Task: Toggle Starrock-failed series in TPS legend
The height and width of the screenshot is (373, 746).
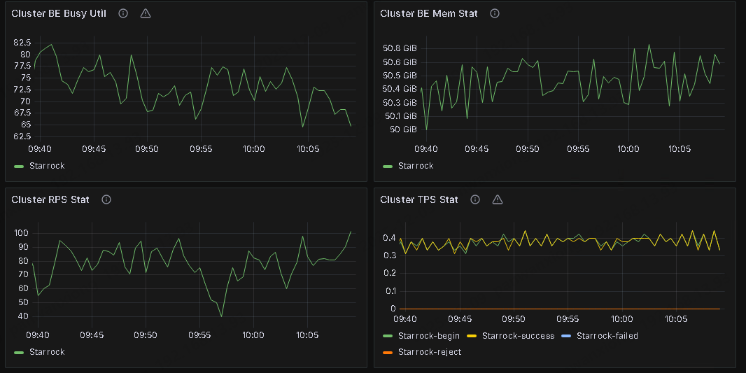Action: (607, 336)
